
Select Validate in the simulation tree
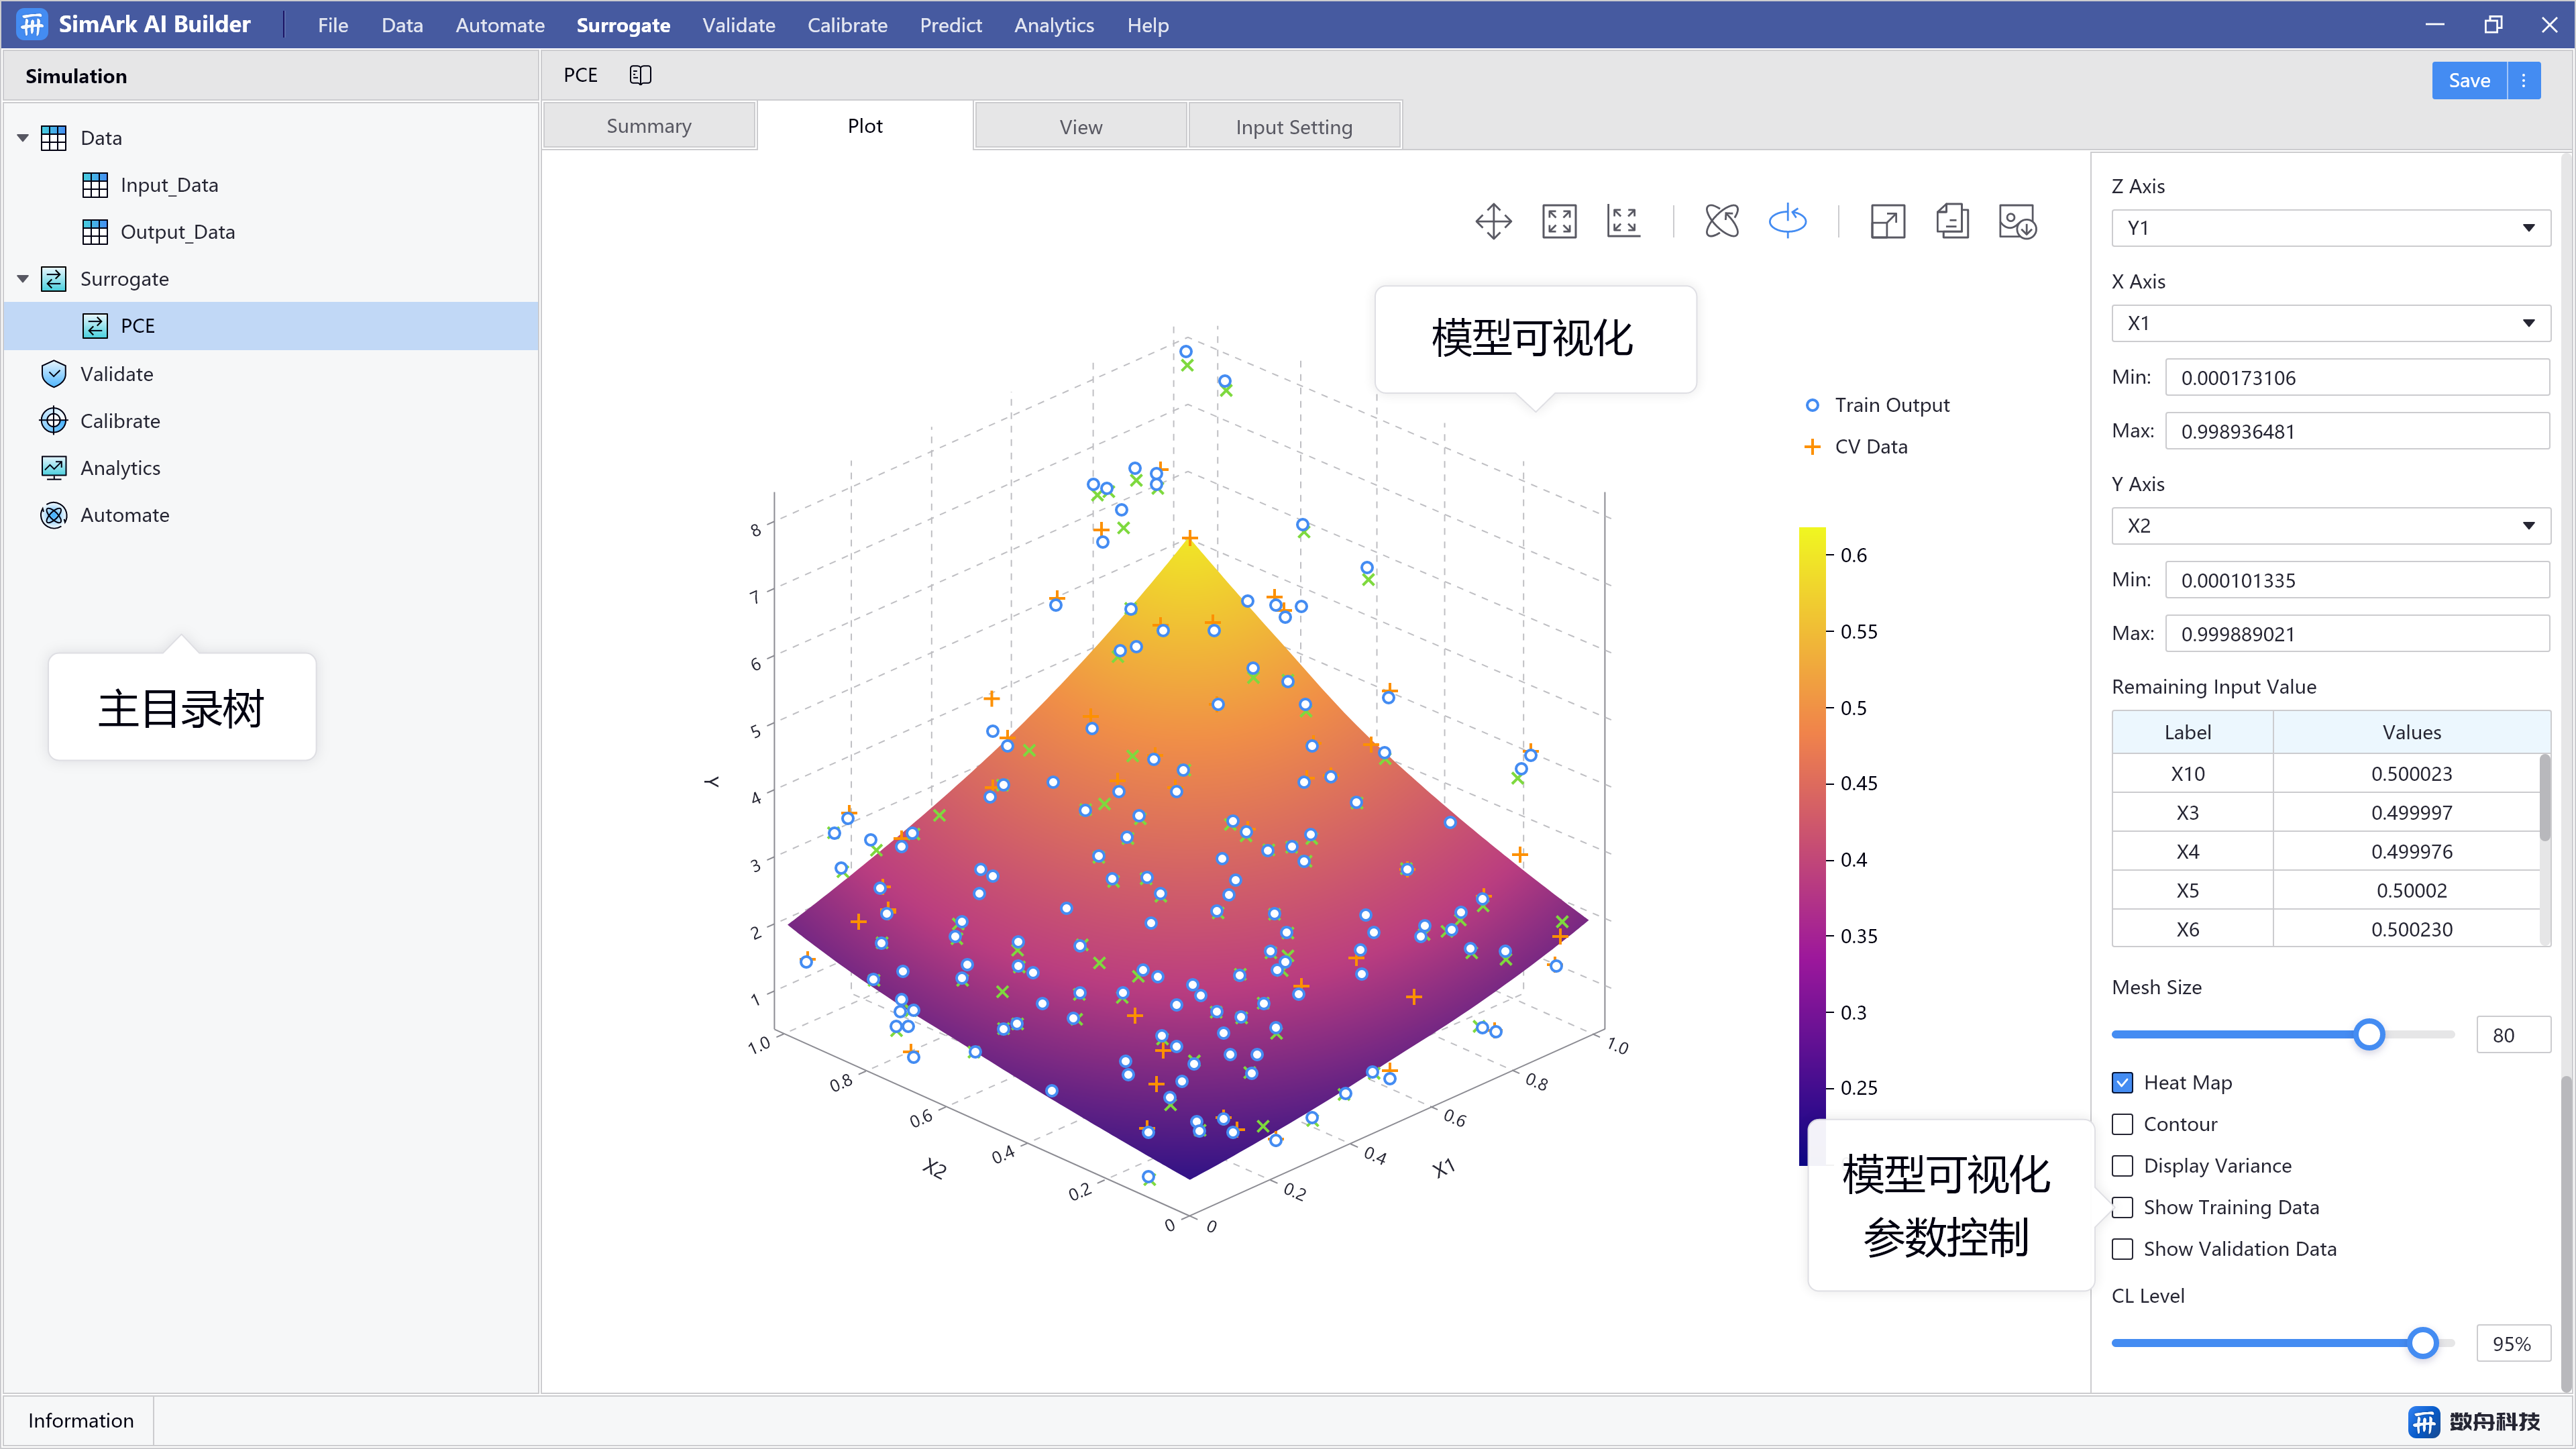[117, 374]
